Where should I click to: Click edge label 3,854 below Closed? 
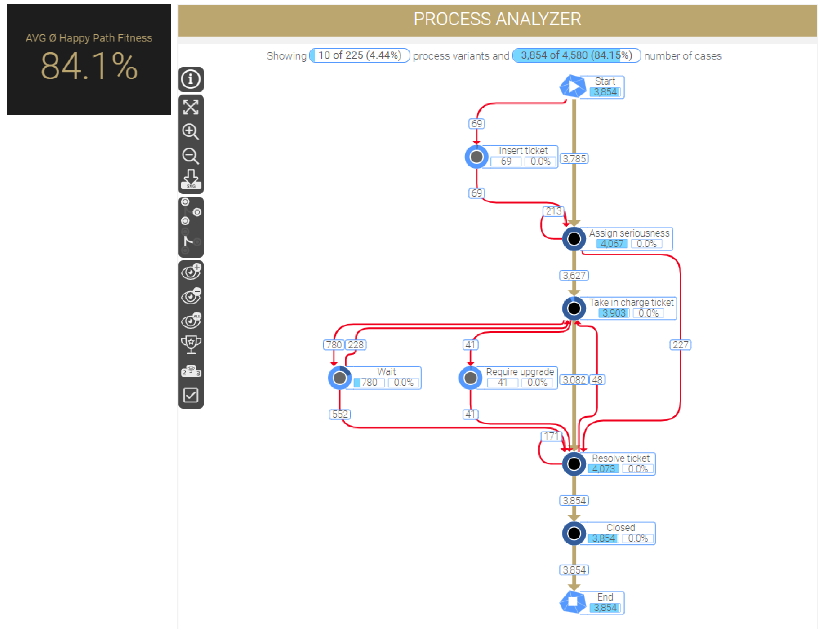pos(574,570)
